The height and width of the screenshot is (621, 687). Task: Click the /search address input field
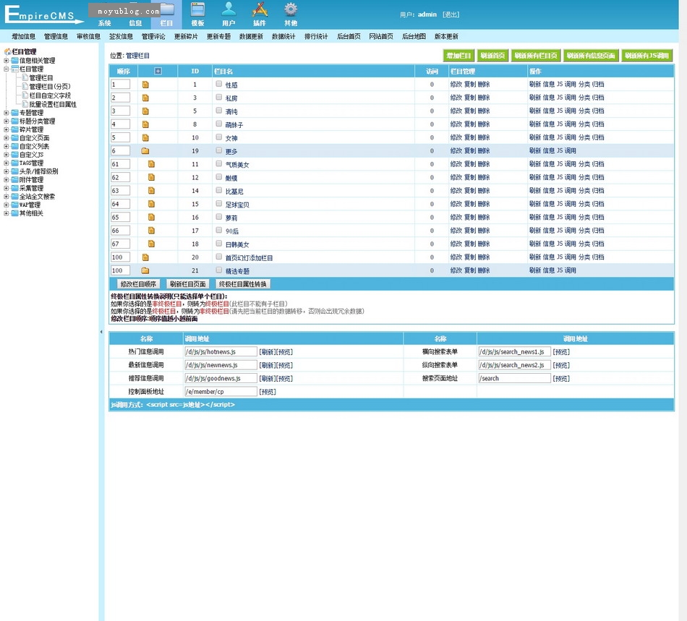click(x=514, y=378)
